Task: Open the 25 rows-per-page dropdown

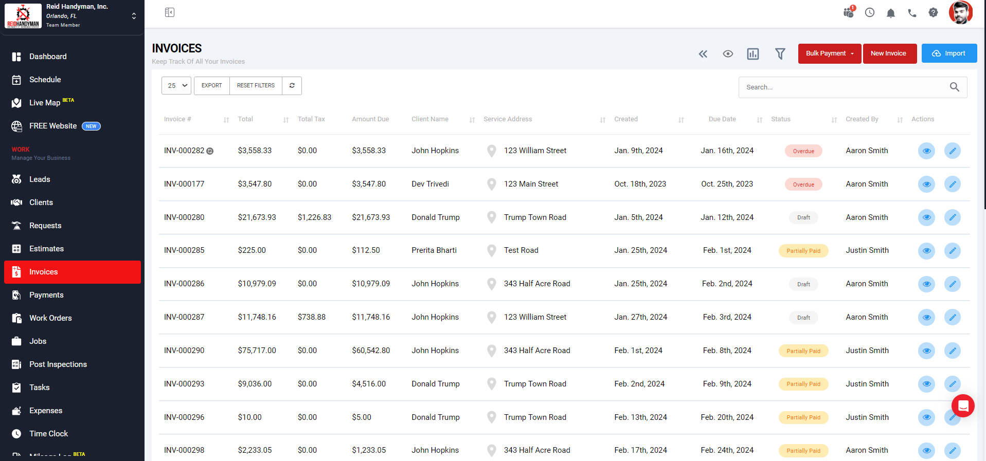Action: (x=176, y=86)
